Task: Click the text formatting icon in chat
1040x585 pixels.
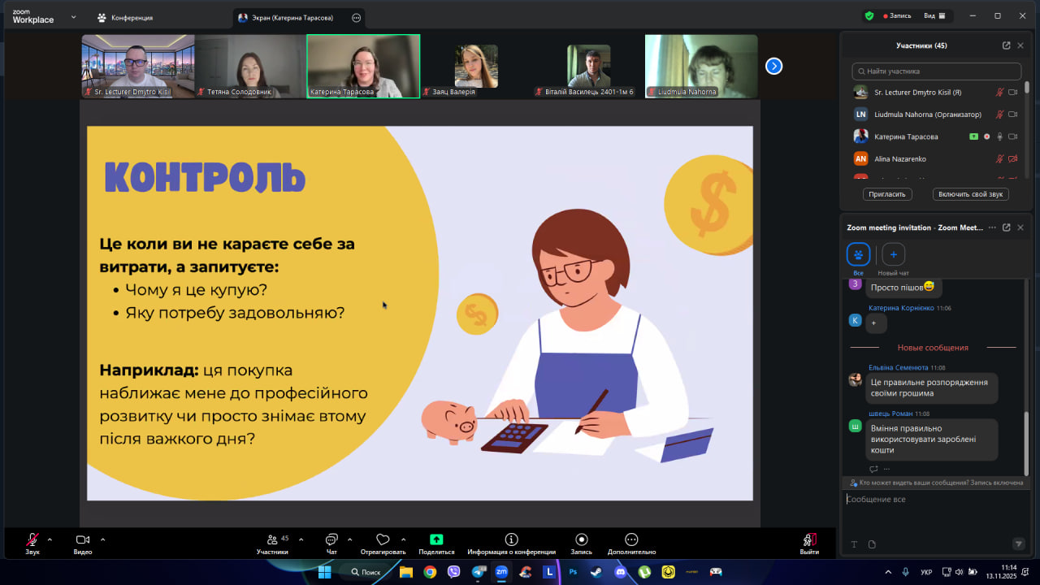Action: pos(854,544)
